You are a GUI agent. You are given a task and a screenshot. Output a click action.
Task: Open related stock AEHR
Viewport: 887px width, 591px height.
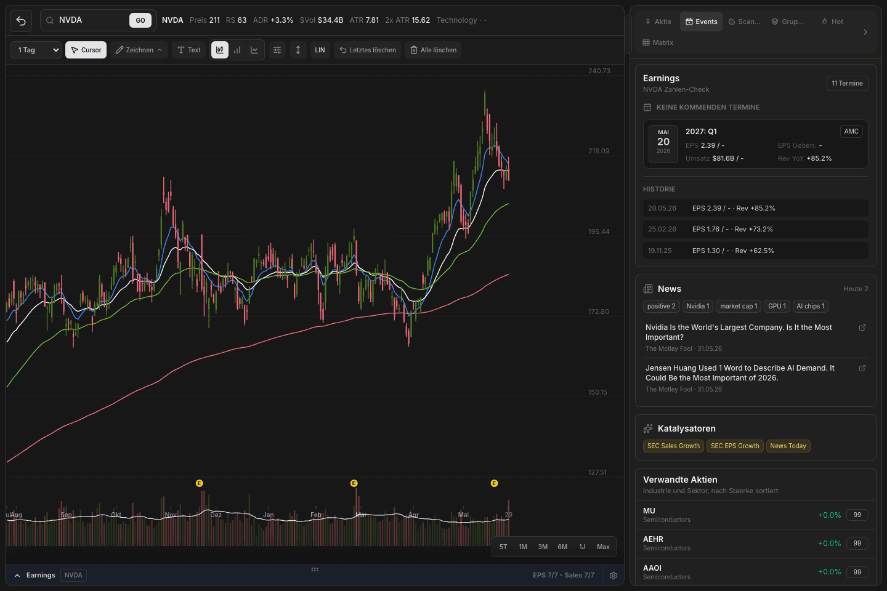[755, 543]
